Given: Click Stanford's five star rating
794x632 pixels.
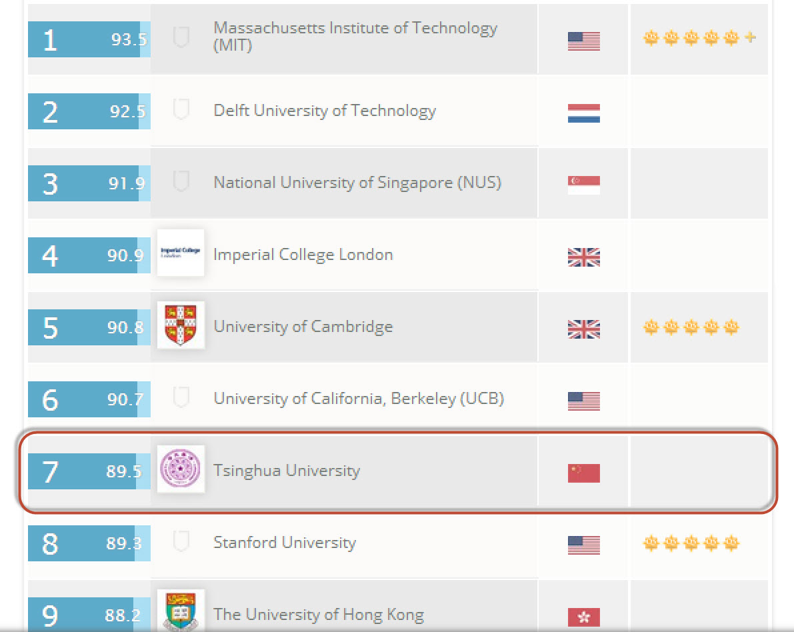Looking at the screenshot, I should (x=691, y=543).
